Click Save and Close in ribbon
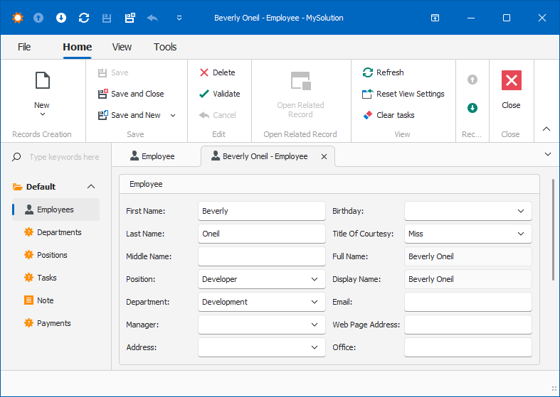 point(131,94)
